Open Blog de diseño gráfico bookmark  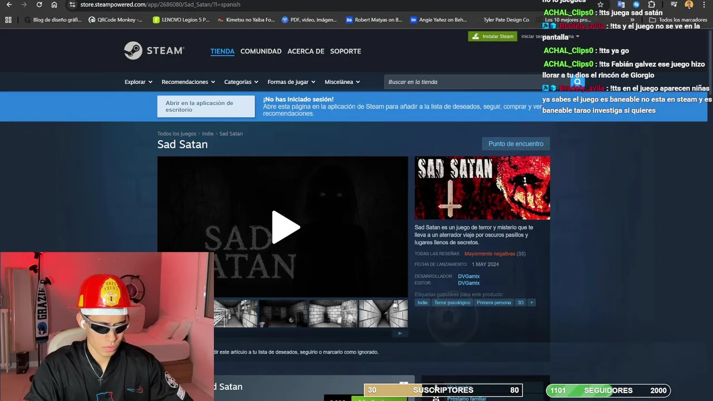tap(53, 19)
